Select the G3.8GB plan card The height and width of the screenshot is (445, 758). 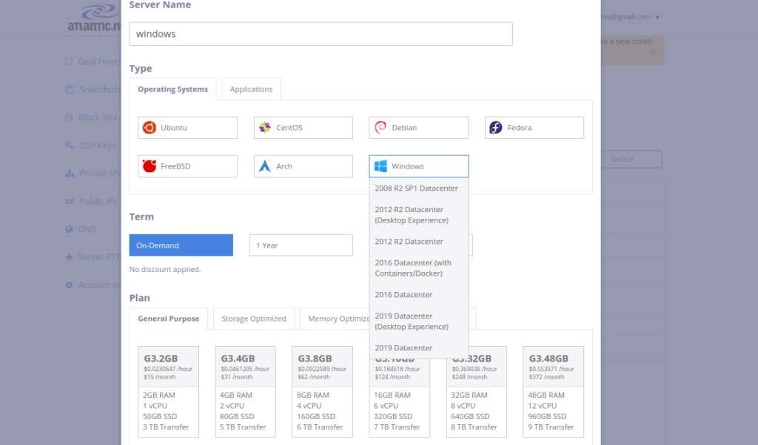click(x=322, y=392)
